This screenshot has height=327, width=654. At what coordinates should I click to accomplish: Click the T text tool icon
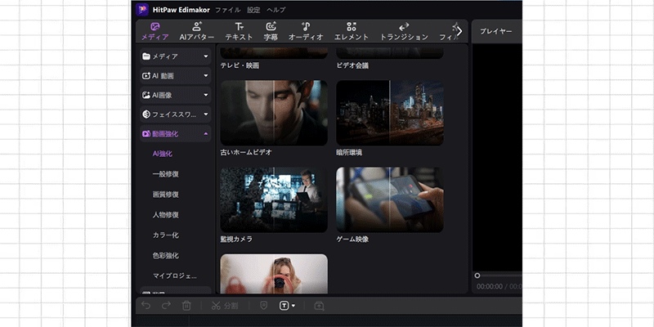(284, 306)
